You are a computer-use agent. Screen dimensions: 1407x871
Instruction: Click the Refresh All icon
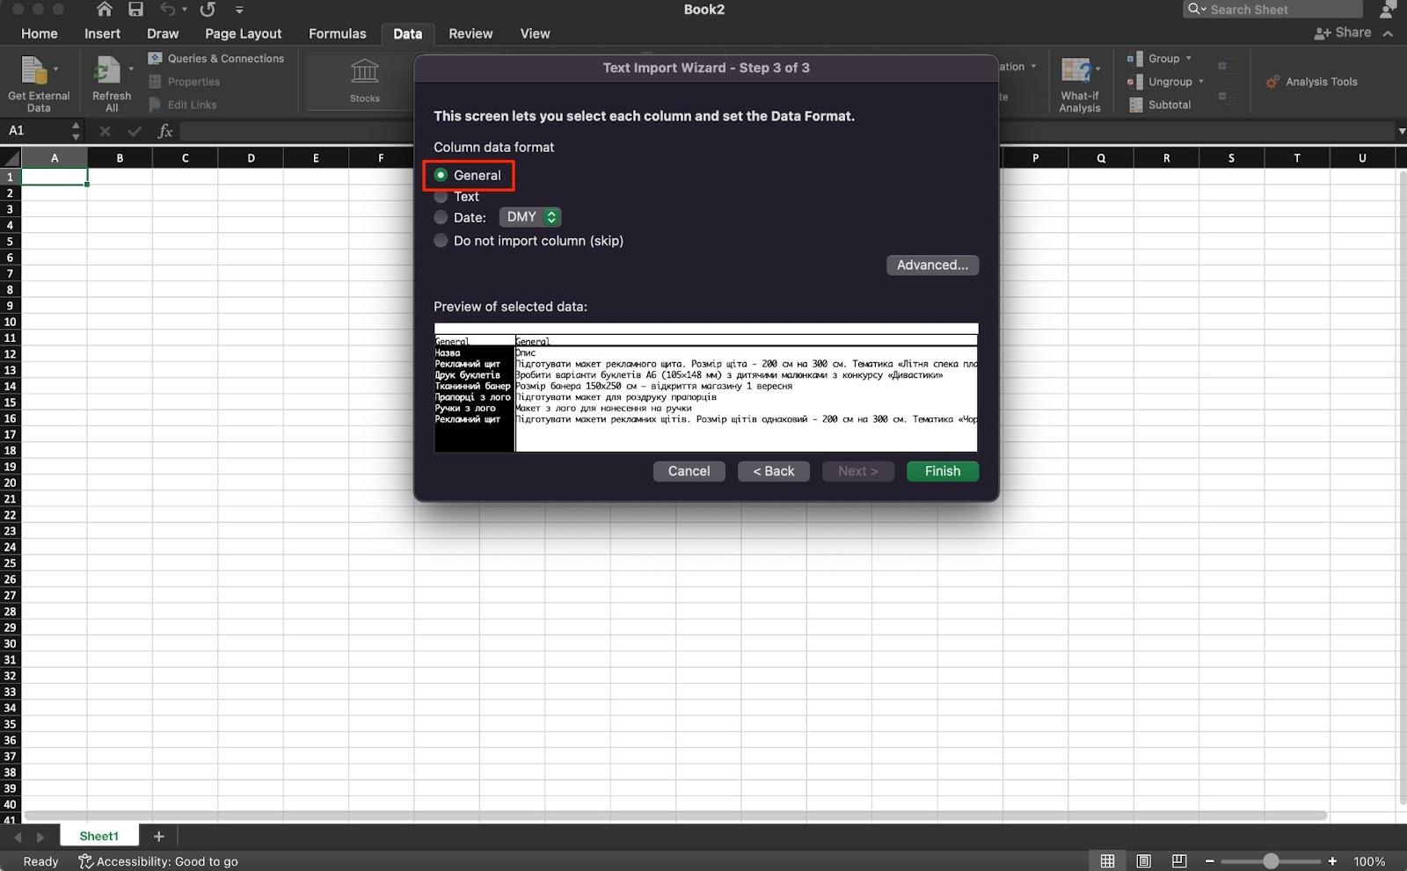tap(107, 71)
